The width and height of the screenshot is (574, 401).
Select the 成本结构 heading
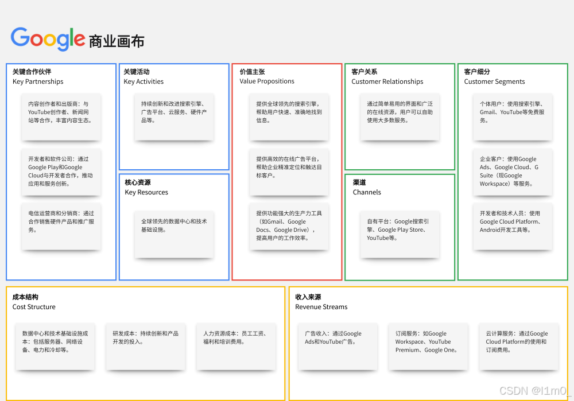pos(25,297)
